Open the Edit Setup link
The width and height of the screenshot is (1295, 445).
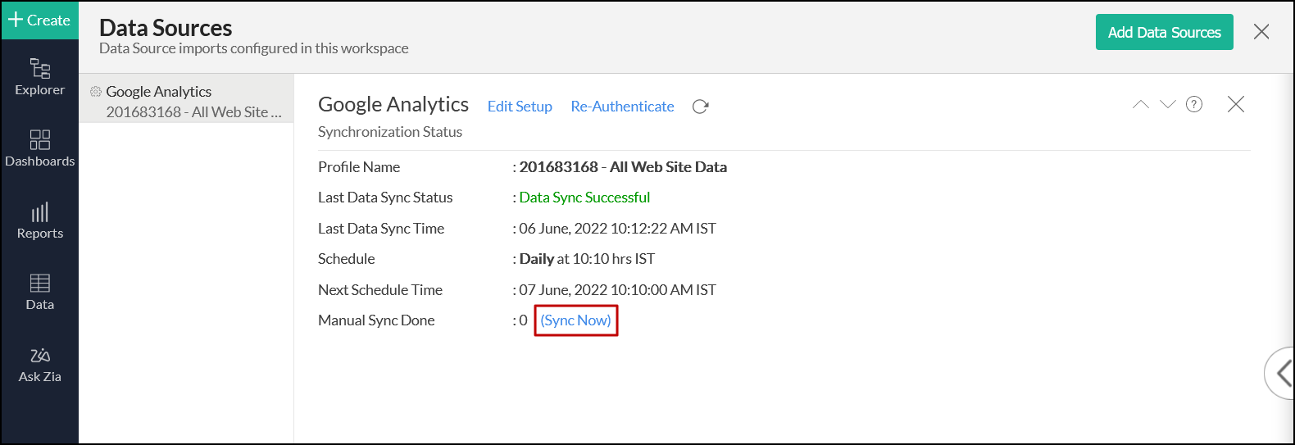pos(520,107)
